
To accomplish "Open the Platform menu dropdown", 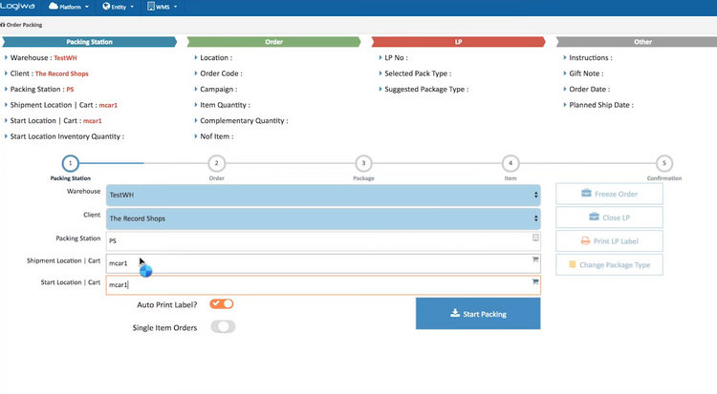I will [x=68, y=7].
